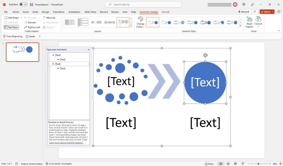Select the large blue circle shape
283x166 pixels.
click(205, 82)
